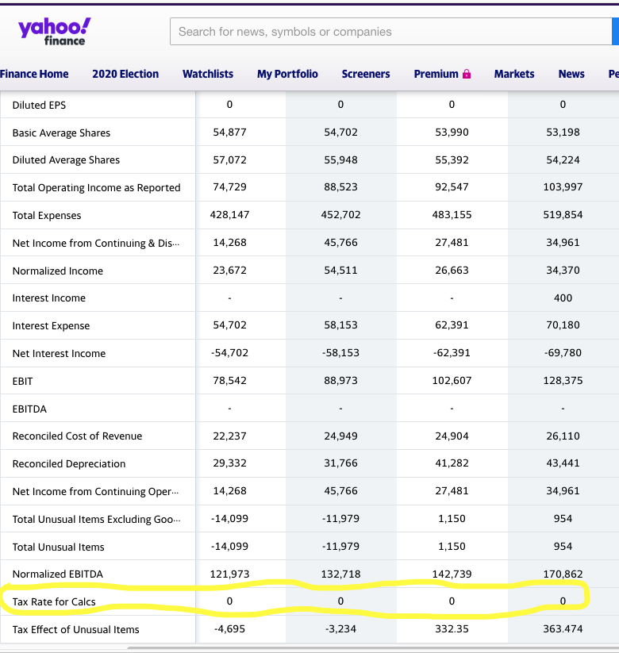The image size is (619, 653).
Task: Open the Screeners navigation item
Action: coord(366,74)
